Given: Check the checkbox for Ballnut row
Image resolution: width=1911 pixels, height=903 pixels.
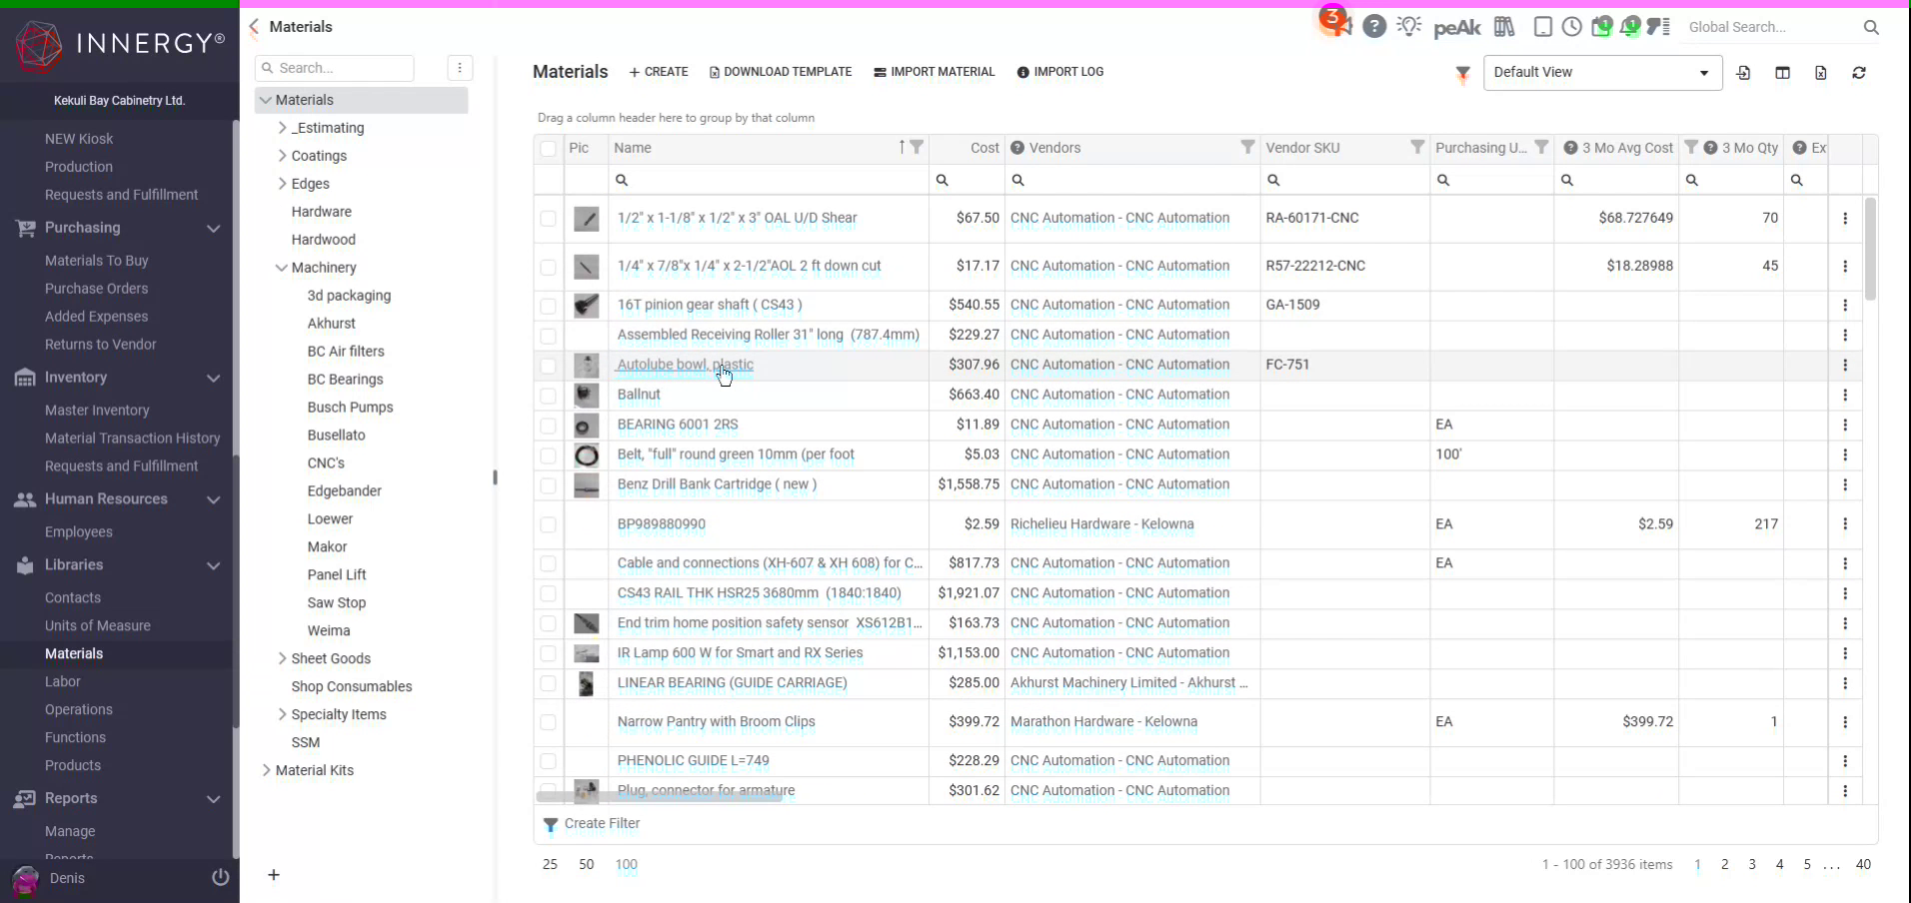Looking at the screenshot, I should 549,396.
